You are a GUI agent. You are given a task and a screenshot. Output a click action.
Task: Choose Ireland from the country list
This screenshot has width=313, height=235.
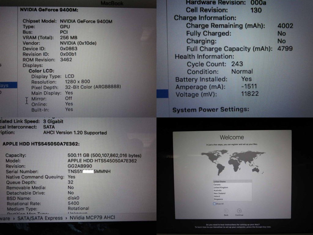pyautogui.click(x=232, y=196)
